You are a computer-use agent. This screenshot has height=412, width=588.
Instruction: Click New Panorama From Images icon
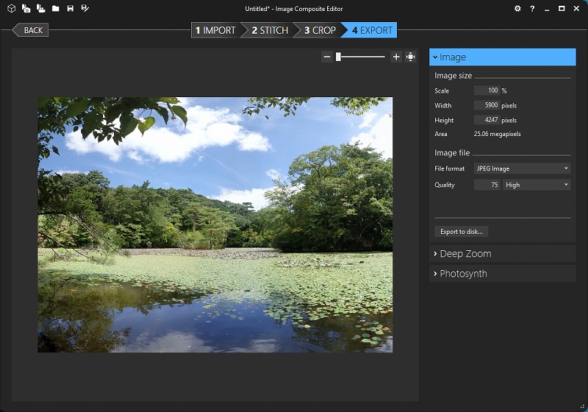coord(26,8)
